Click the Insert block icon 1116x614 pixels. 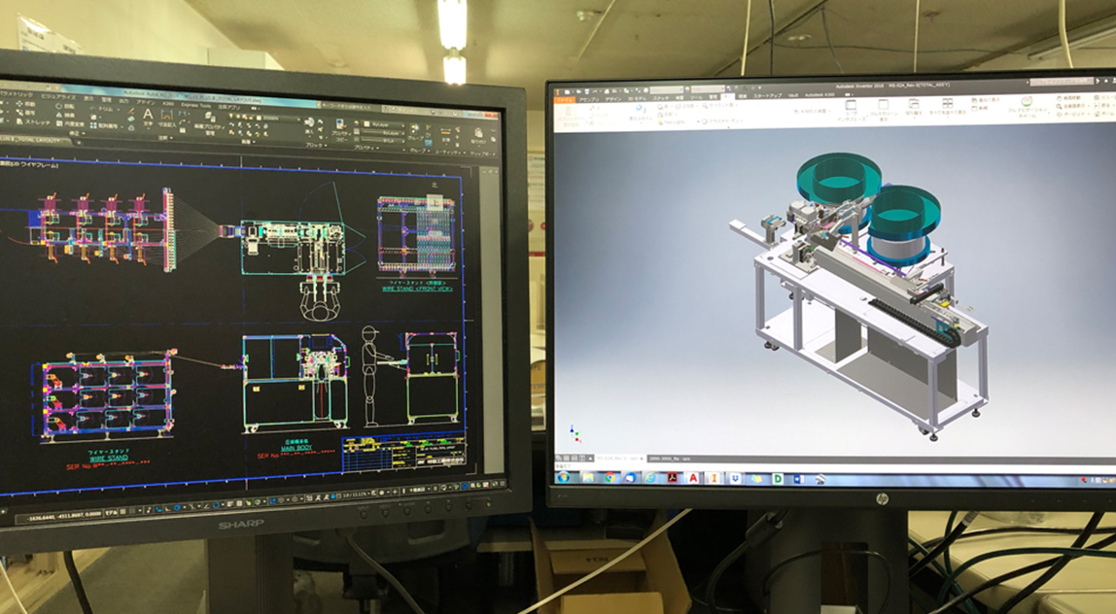point(310,124)
